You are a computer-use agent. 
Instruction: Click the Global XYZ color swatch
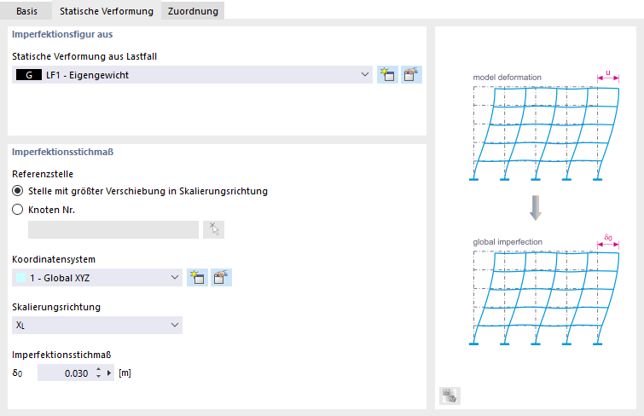click(x=20, y=277)
